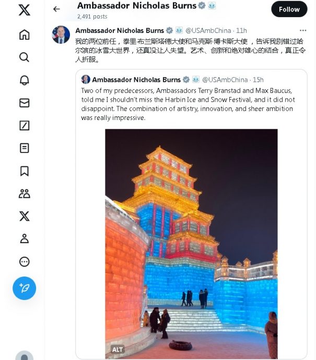Compose a new post with feather button
The height and width of the screenshot is (360, 316).
point(25,288)
